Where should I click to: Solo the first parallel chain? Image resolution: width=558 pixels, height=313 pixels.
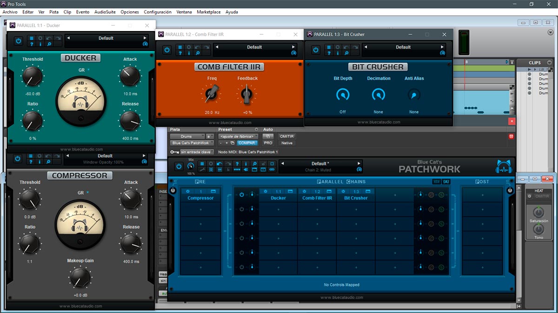click(441, 195)
